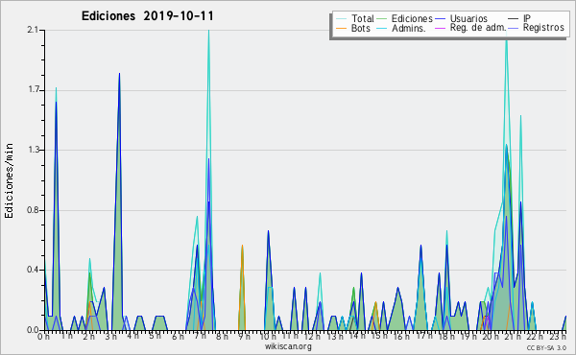The height and width of the screenshot is (355, 576).
Task: Click the 1.7 y-axis value
Action: click(x=33, y=90)
